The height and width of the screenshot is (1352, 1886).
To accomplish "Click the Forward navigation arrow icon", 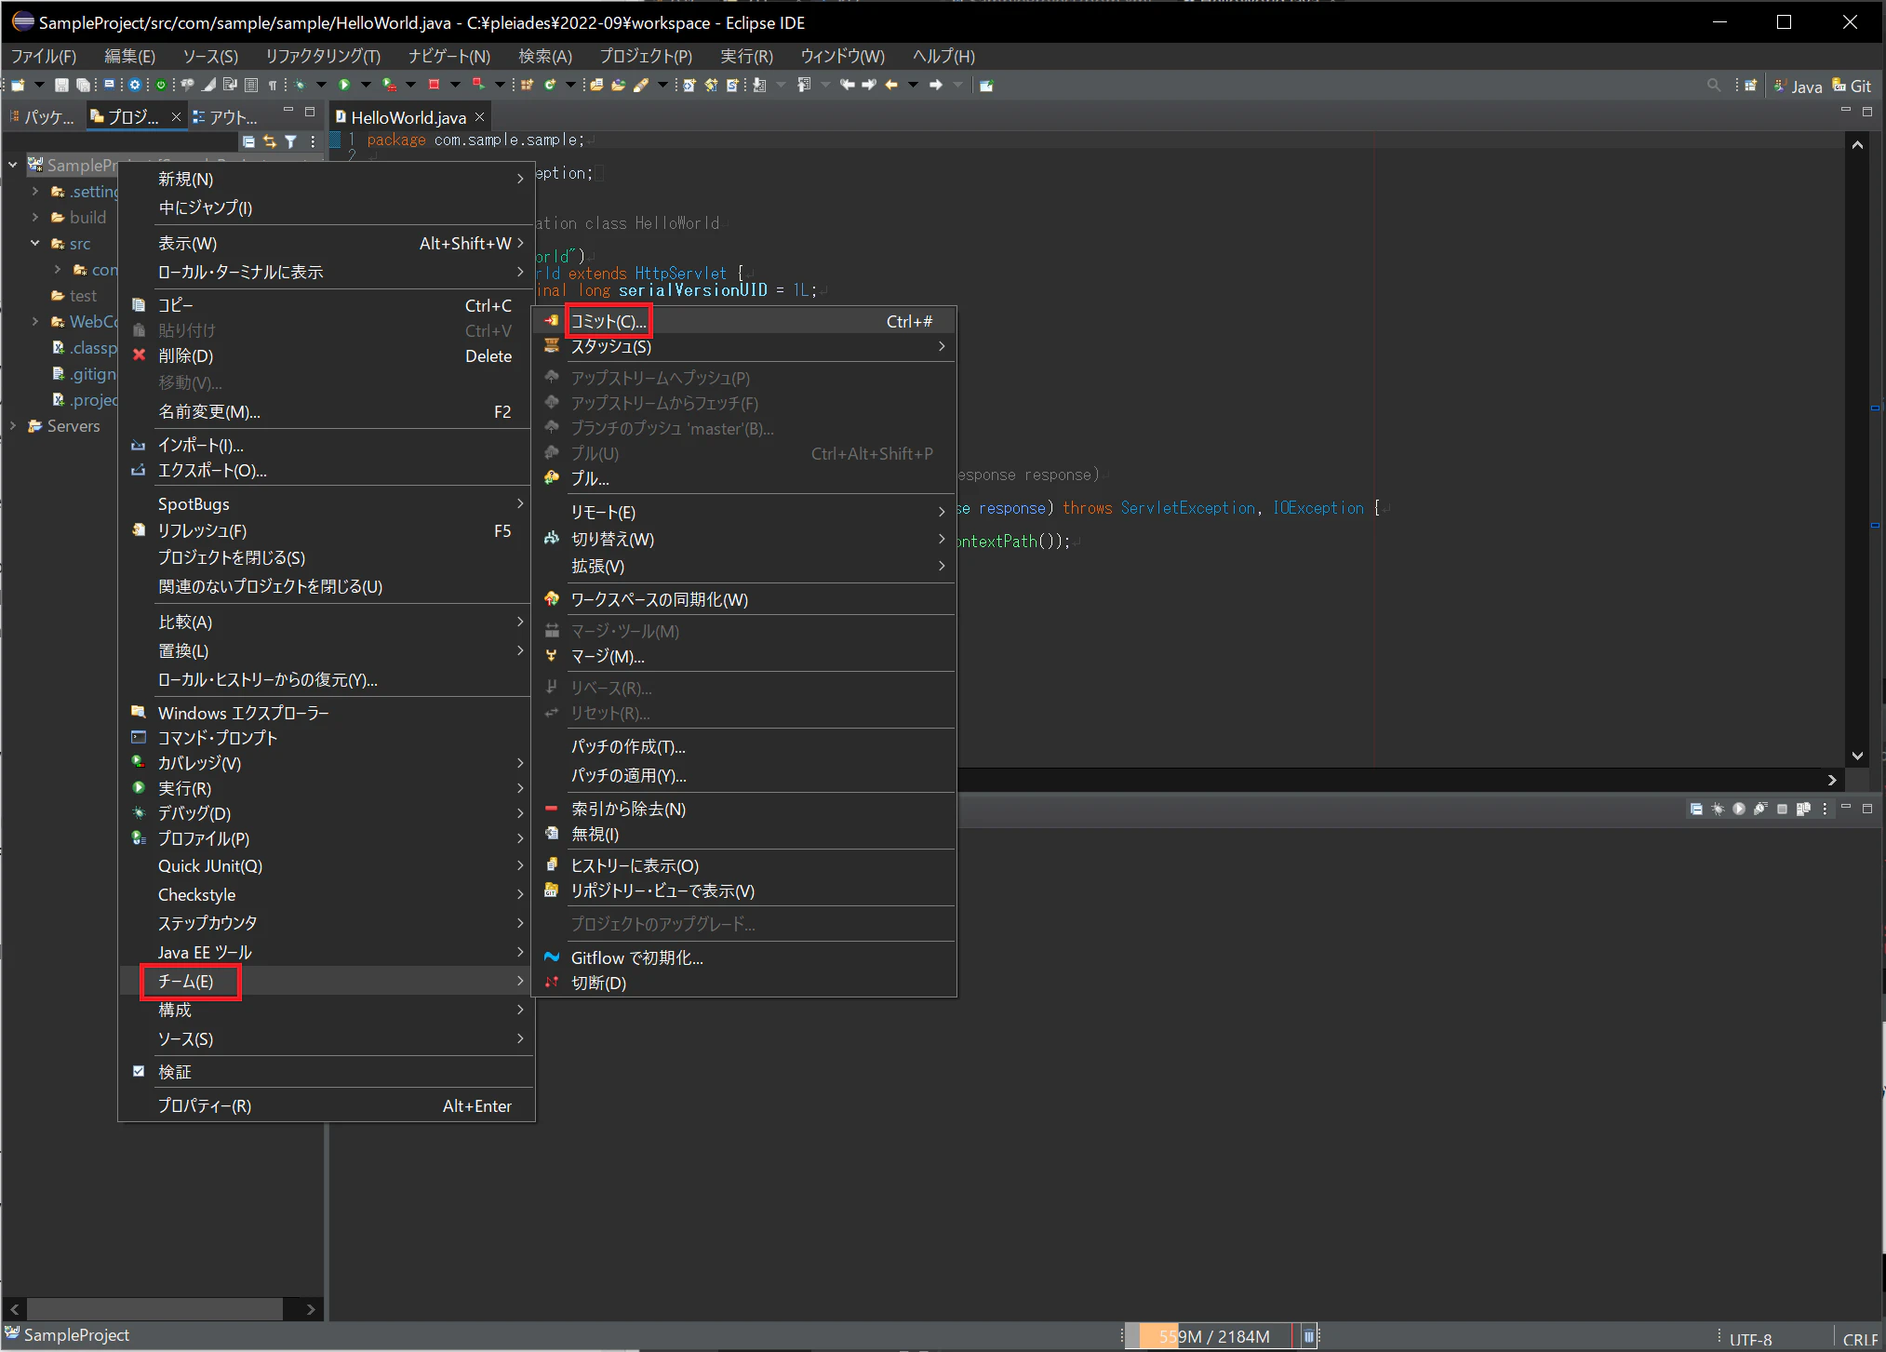I will (x=936, y=85).
